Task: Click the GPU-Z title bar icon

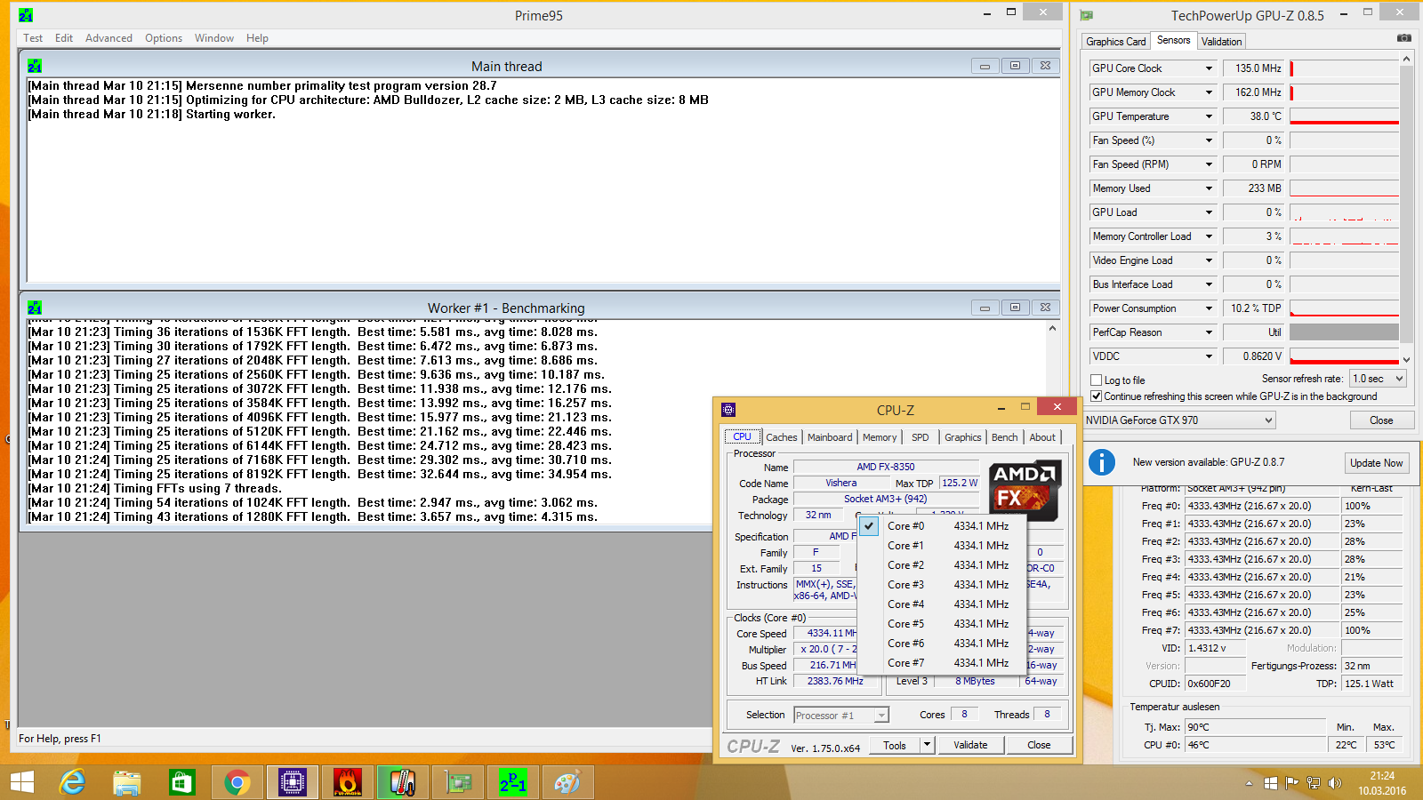Action: click(1086, 15)
